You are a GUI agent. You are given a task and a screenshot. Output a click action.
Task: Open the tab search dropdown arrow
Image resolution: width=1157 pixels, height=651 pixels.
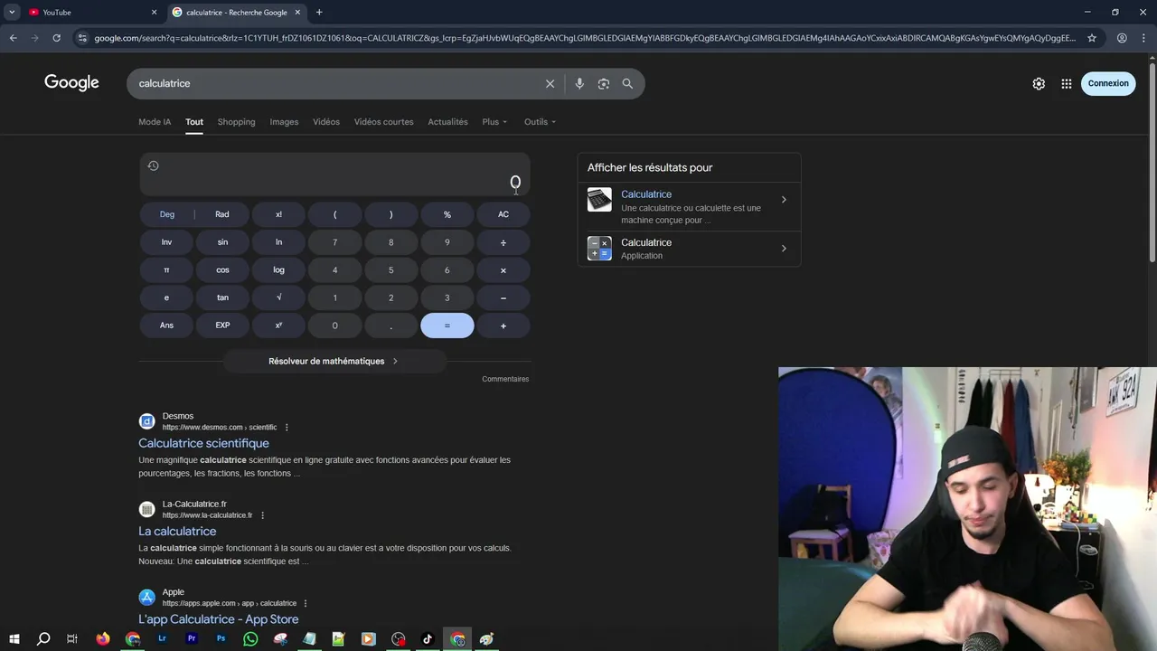pos(12,12)
